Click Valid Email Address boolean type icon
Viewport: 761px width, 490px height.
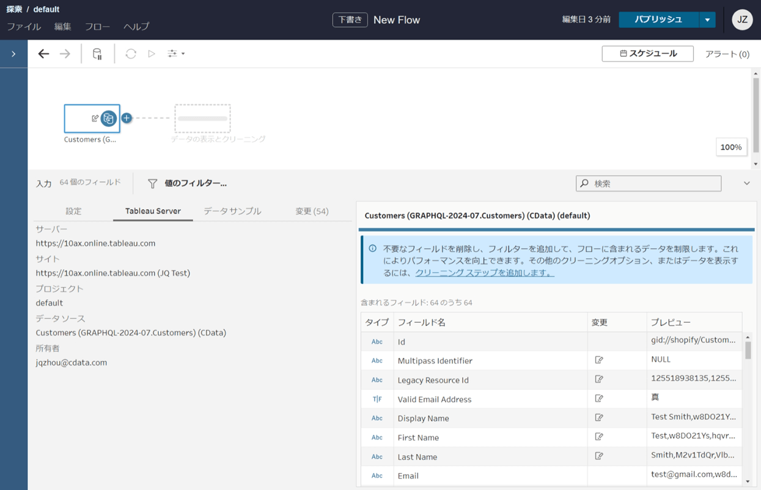coord(377,399)
